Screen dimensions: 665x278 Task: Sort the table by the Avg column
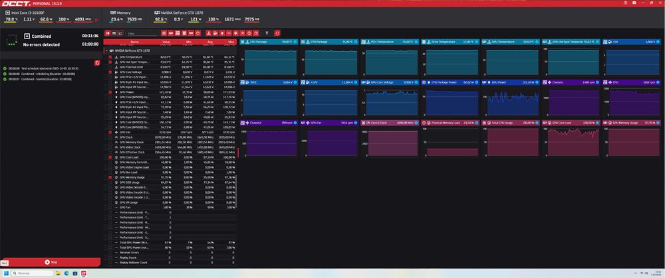click(209, 42)
